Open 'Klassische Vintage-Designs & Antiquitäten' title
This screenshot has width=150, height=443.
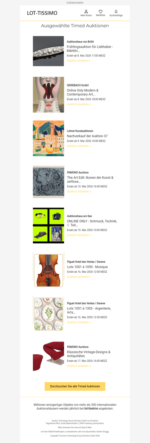(x=88, y=354)
